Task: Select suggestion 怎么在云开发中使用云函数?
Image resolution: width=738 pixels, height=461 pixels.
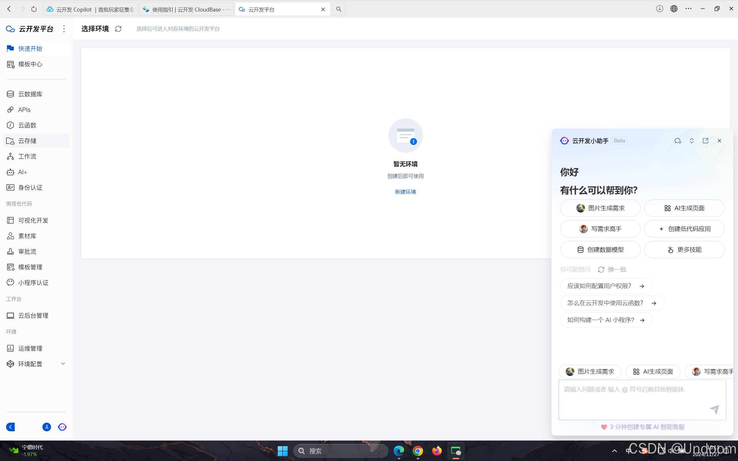Action: coord(612,303)
